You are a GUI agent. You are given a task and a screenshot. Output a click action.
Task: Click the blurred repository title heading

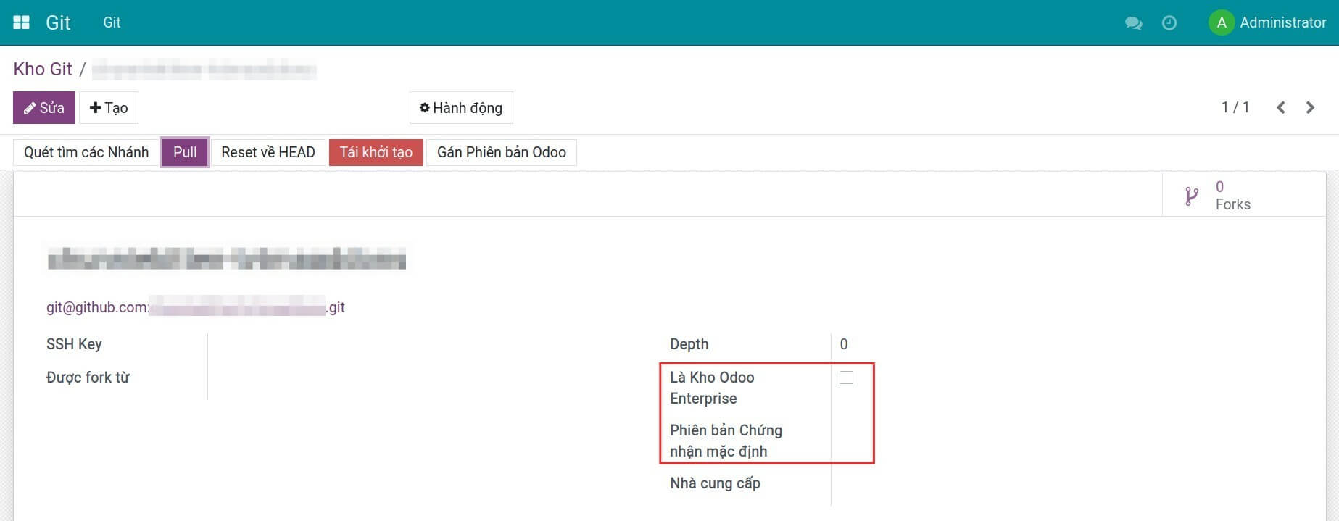(226, 259)
